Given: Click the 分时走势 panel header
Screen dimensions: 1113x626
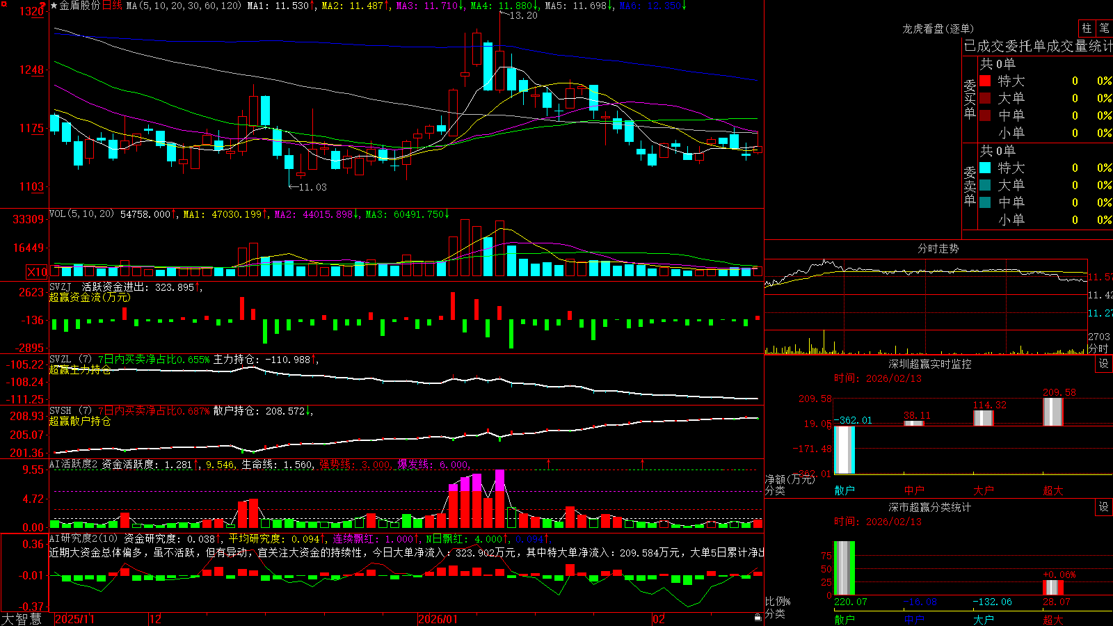Looking at the screenshot, I should click(938, 248).
